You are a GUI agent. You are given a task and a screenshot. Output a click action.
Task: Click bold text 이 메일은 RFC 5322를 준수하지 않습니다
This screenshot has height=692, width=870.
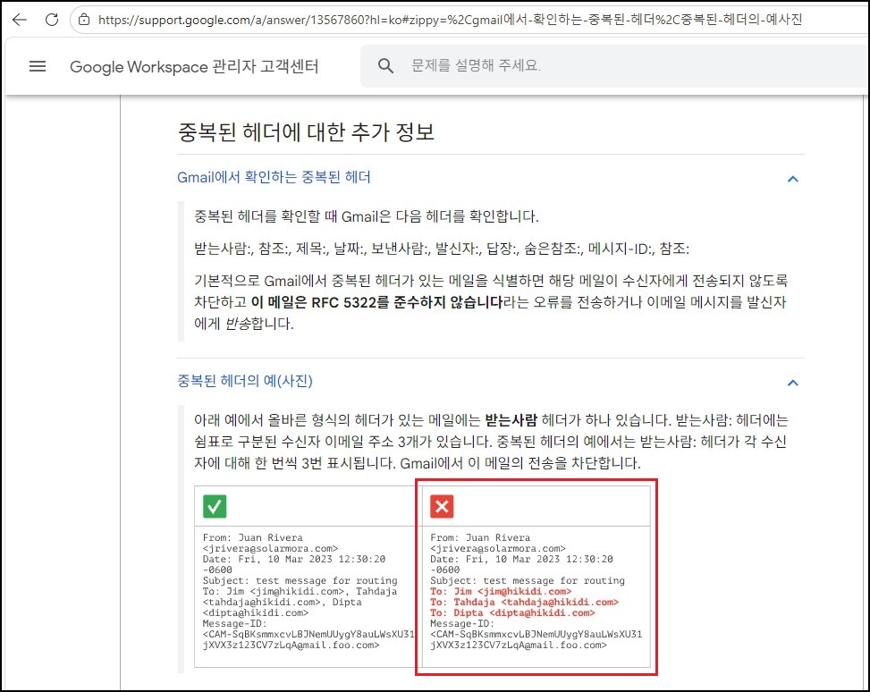pos(376,302)
